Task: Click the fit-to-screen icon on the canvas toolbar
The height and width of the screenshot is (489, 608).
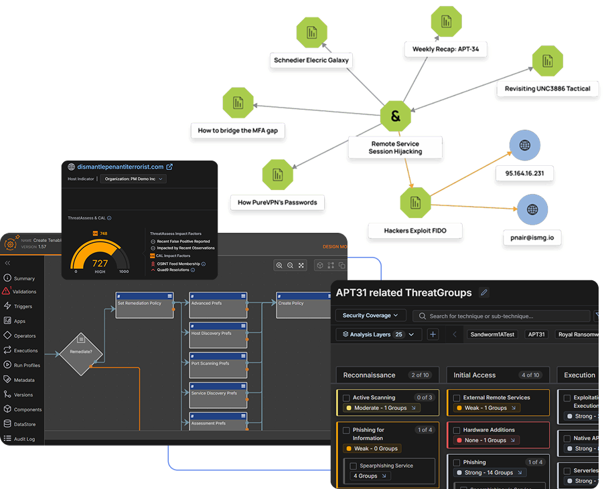Action: pyautogui.click(x=300, y=266)
